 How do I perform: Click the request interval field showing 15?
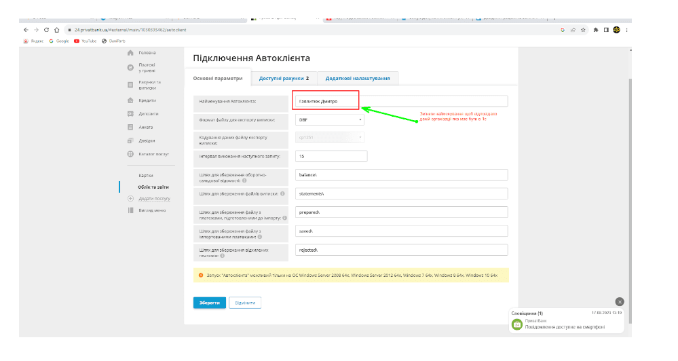click(331, 156)
